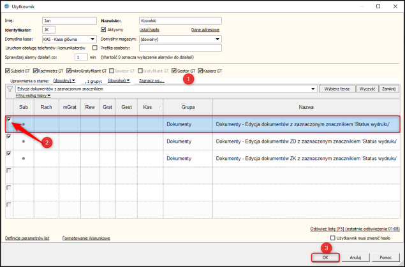Expand the Domyślny magazyn dropdown
The height and width of the screenshot is (267, 405).
(217, 39)
